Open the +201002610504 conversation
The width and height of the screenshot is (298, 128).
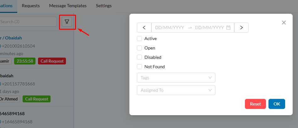(18, 46)
